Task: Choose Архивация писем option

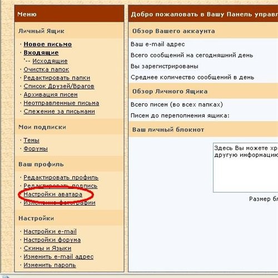Action: (51, 95)
